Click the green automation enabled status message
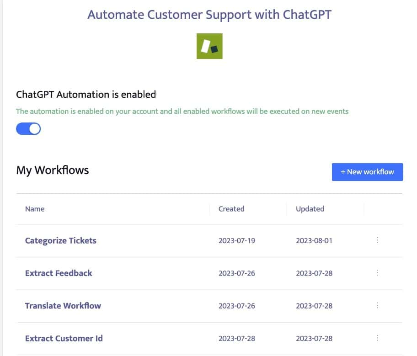This screenshot has width=417, height=356. tap(182, 112)
